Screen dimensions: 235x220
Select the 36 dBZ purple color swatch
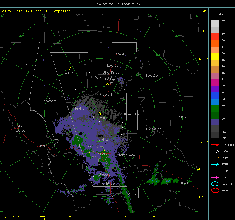point(215,89)
